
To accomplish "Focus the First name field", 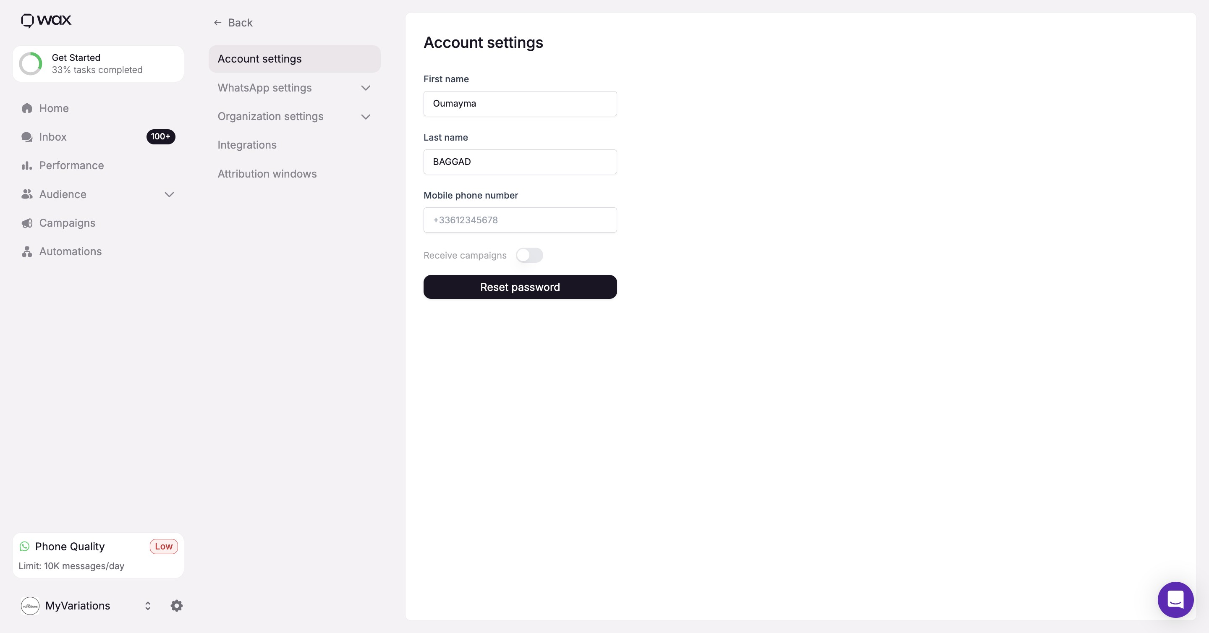I will pos(520,104).
